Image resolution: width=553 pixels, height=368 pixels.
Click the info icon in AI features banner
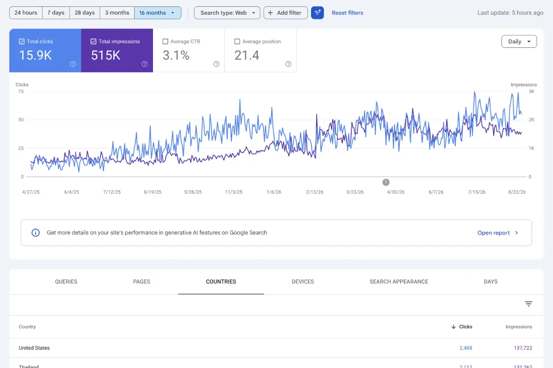pyautogui.click(x=35, y=233)
